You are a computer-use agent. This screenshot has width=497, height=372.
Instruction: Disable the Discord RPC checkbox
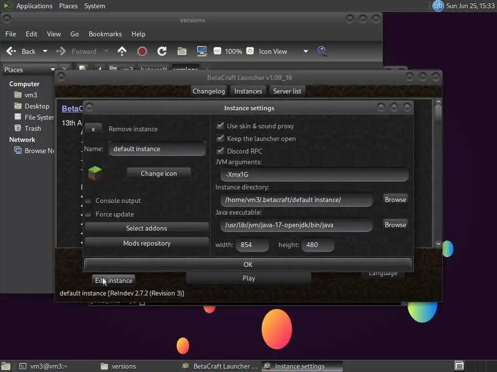[x=220, y=151]
